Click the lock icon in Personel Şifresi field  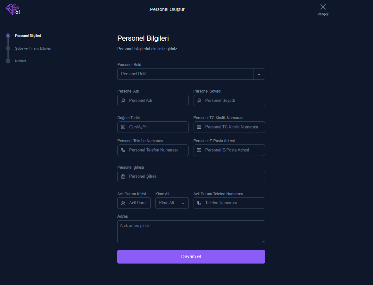tap(123, 176)
